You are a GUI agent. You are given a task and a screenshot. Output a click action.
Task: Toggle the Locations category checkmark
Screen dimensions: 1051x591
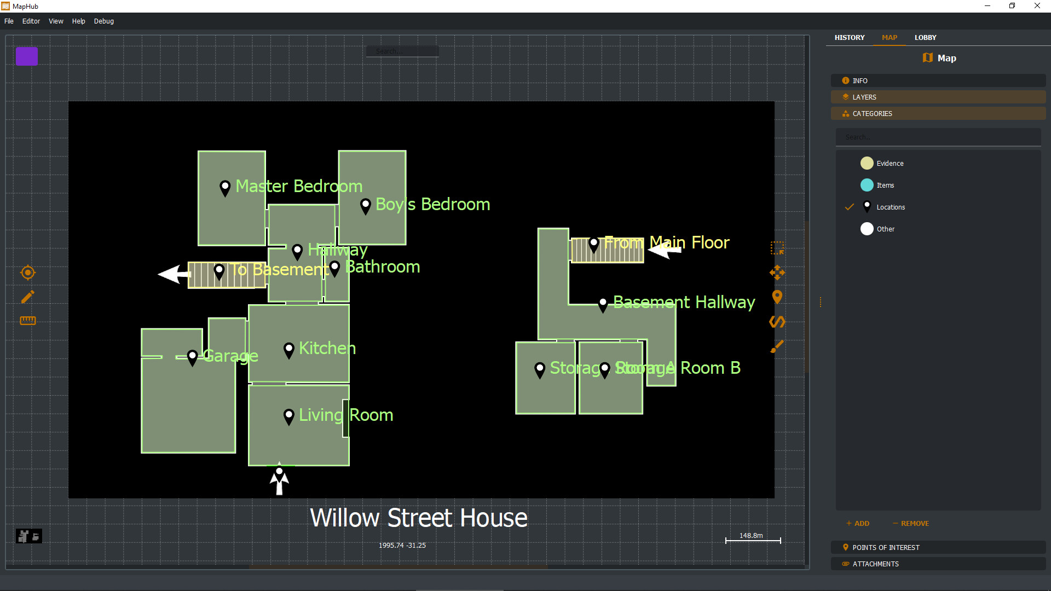(848, 207)
